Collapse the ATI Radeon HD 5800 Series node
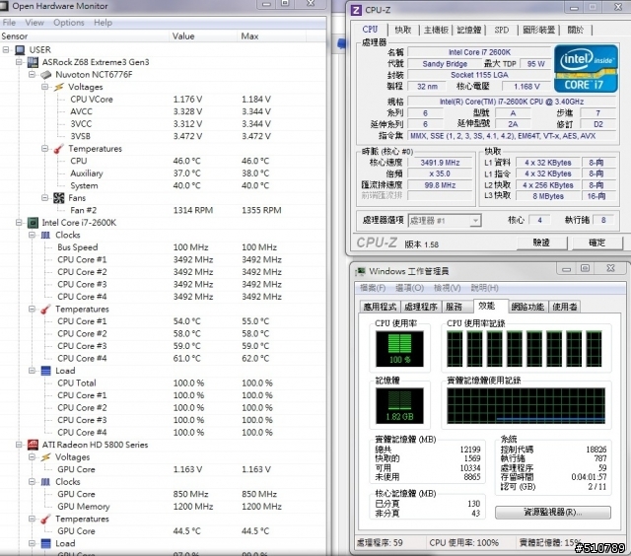The image size is (631, 556). click(19, 445)
